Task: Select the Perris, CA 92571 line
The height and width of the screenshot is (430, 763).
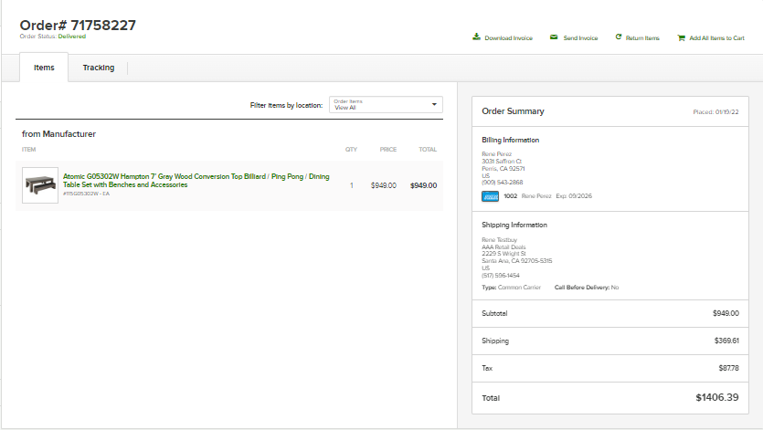Action: [503, 168]
